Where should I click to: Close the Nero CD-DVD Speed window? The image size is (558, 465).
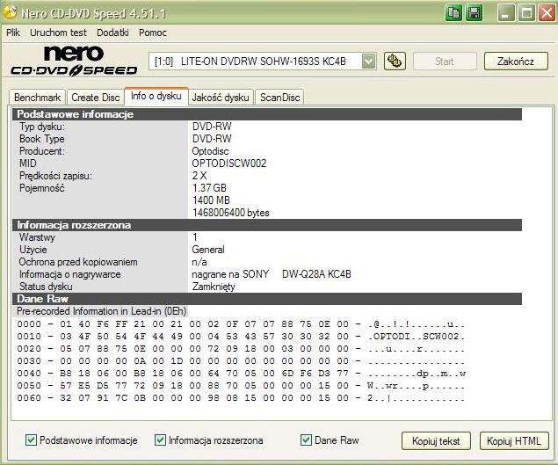pyautogui.click(x=547, y=13)
